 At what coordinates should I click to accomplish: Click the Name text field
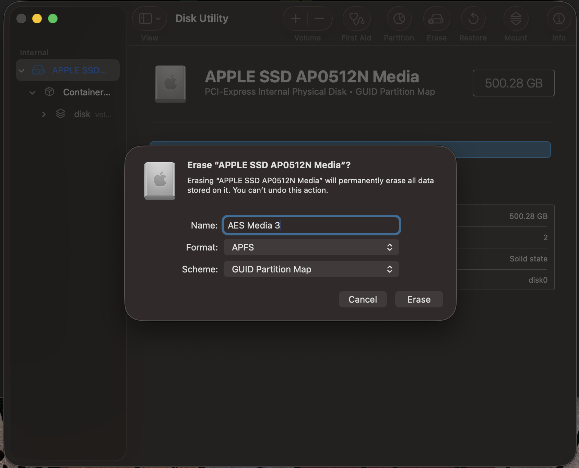[311, 225]
